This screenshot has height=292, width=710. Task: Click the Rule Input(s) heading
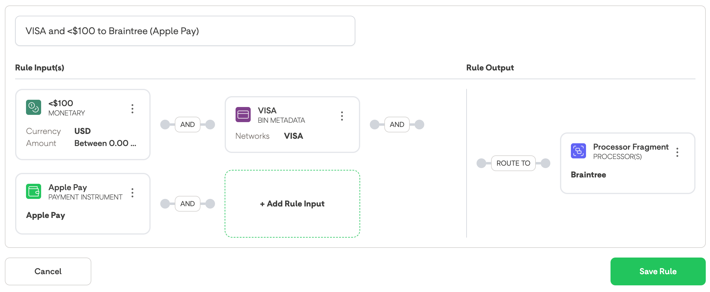(40, 68)
